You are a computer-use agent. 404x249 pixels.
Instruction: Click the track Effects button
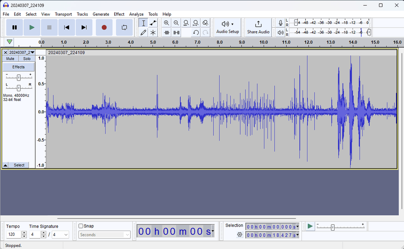18,67
